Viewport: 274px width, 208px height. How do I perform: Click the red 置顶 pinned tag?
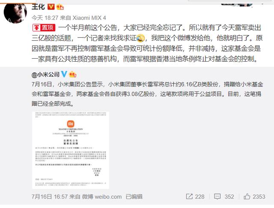click(44, 27)
